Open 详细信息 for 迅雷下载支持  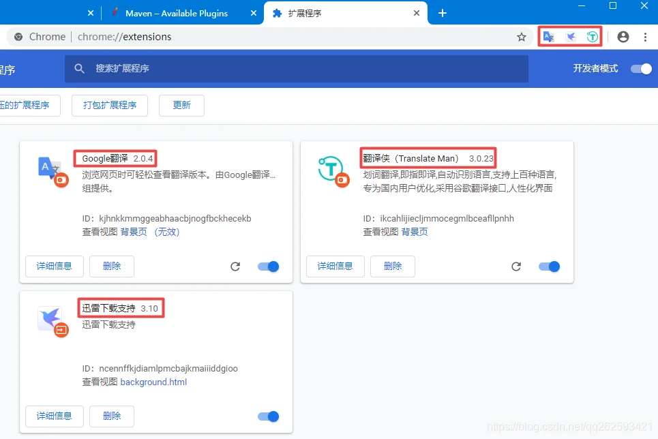click(55, 417)
